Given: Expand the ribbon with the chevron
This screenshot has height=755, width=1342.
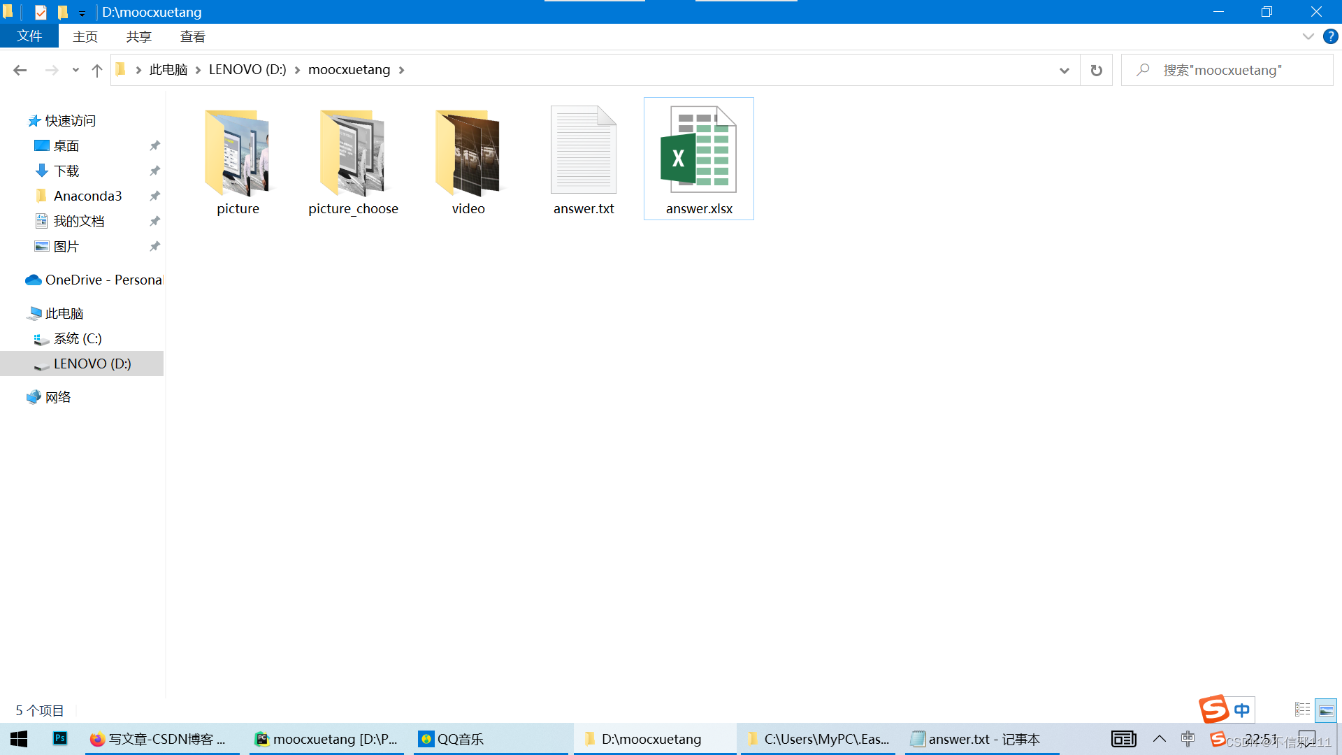Looking at the screenshot, I should point(1308,36).
